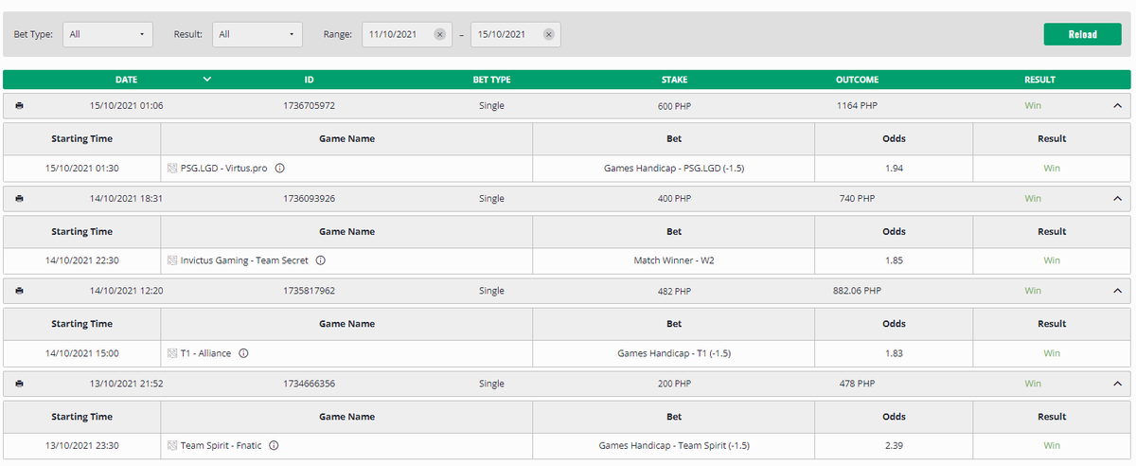This screenshot has width=1136, height=466.
Task: Sort bets by DATE column
Action: tap(127, 80)
